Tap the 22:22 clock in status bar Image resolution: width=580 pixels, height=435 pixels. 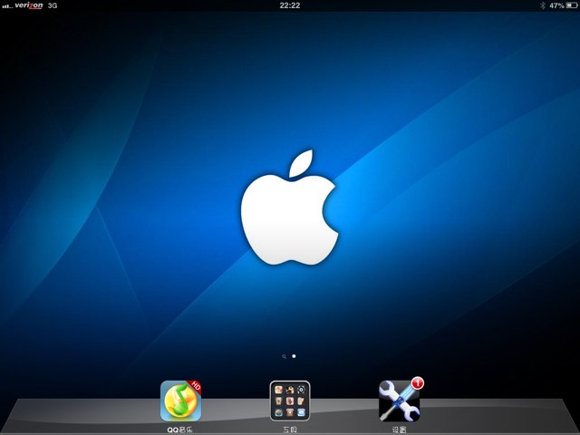click(290, 5)
